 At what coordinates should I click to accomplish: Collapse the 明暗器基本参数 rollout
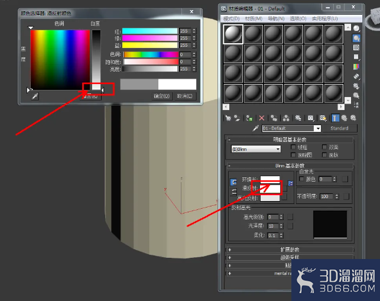coord(290,140)
